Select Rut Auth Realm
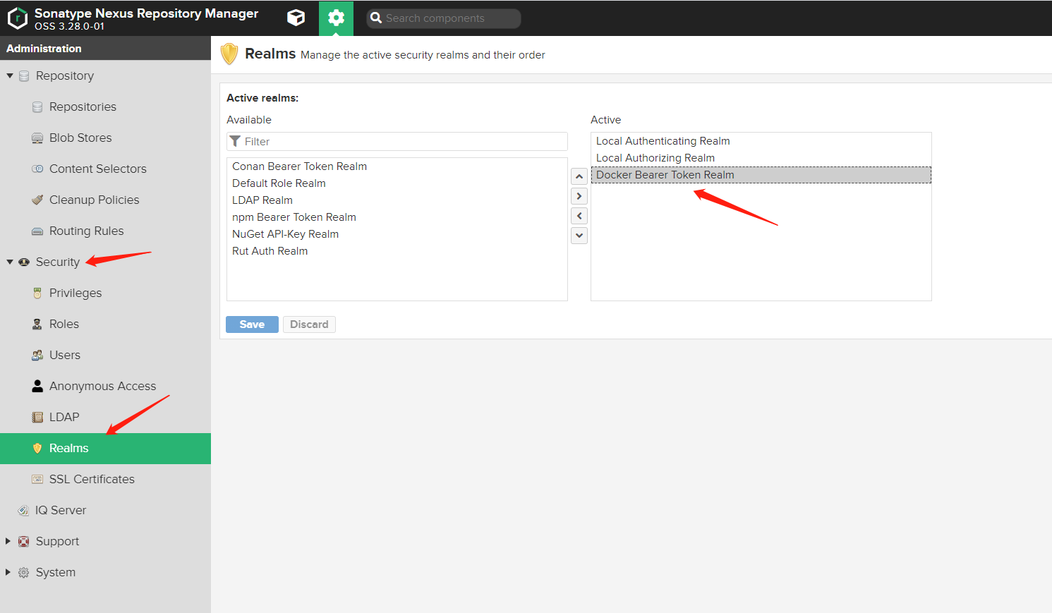 point(397,251)
